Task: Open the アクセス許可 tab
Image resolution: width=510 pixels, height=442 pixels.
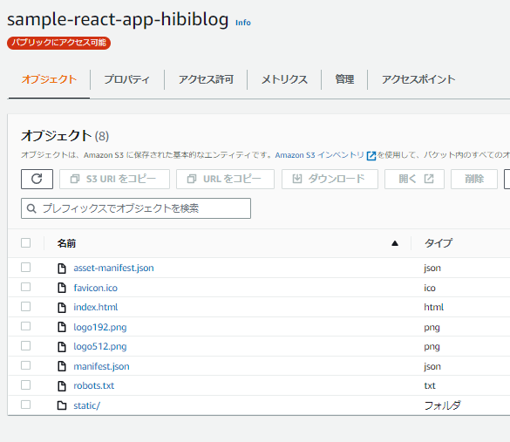Action: 206,79
